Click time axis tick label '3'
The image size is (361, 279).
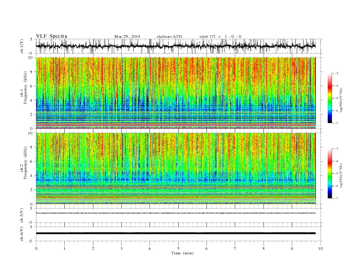(121, 248)
